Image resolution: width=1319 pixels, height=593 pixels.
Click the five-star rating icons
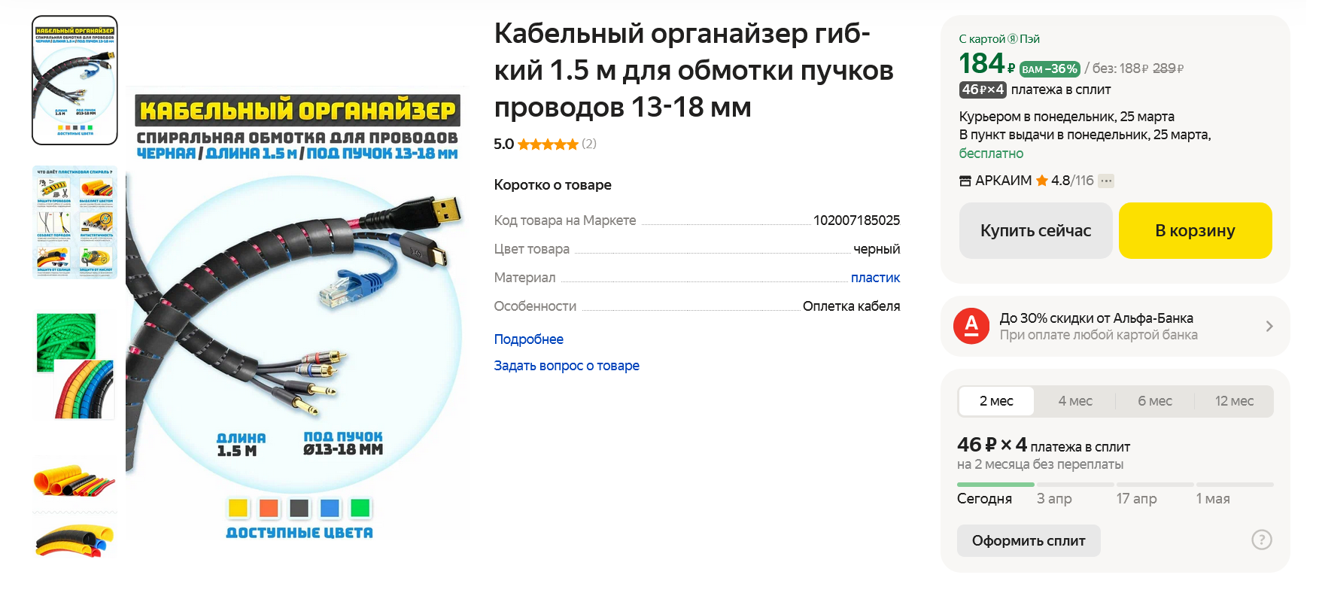click(548, 144)
